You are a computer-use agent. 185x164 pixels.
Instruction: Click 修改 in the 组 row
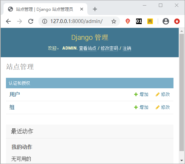(163, 107)
